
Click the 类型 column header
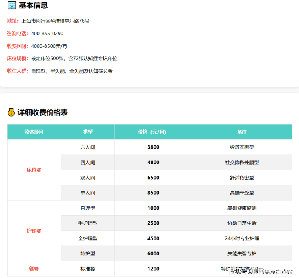click(x=88, y=132)
